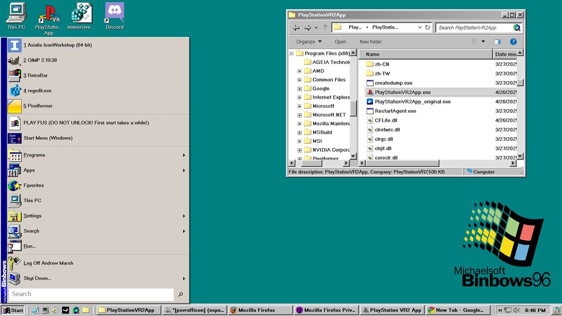Open Start Menu (Windows) entry
The image size is (562, 316).
coord(98,138)
